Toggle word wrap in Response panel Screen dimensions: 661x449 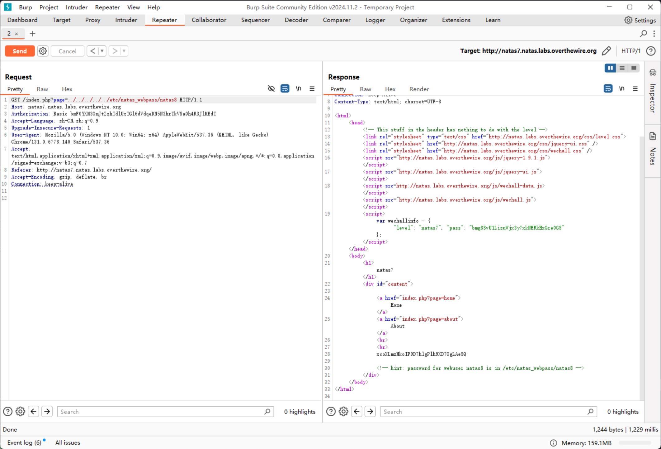[608, 89]
